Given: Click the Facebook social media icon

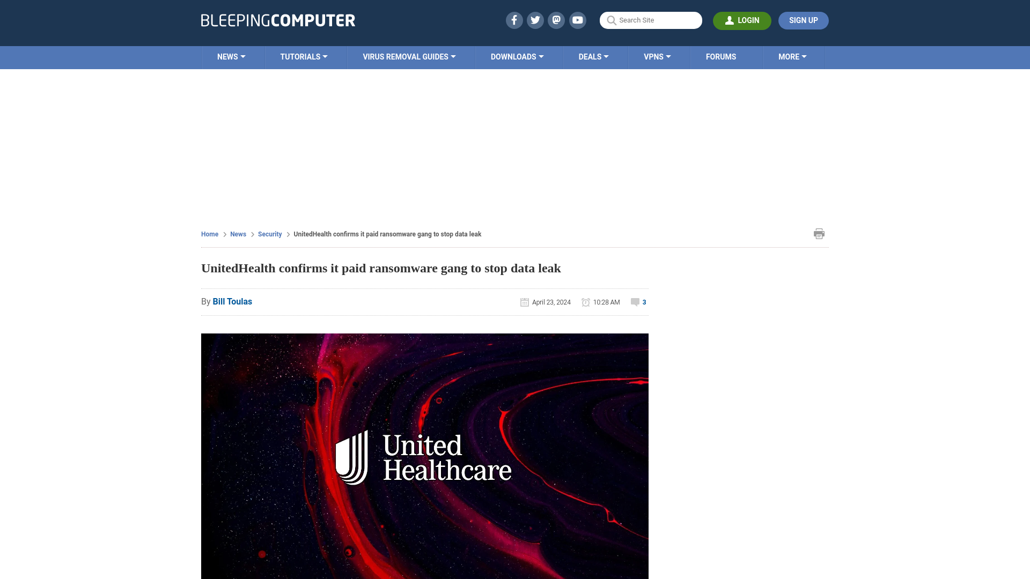Looking at the screenshot, I should click(x=513, y=20).
